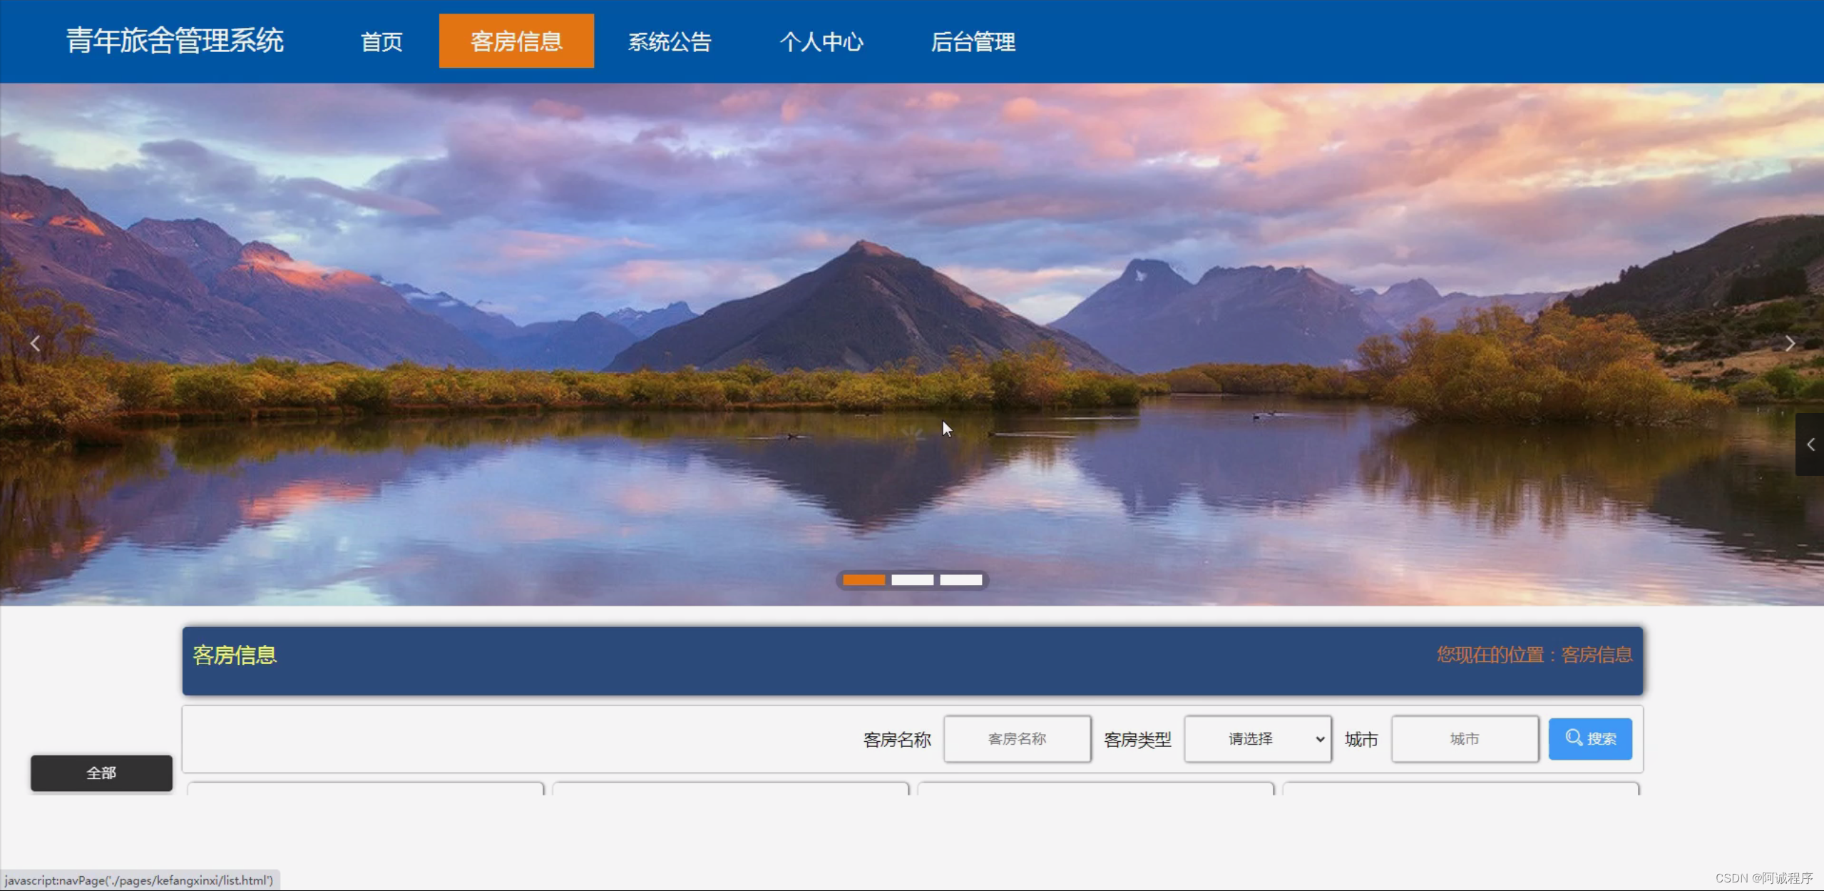The image size is (1824, 891).
Task: Open the 个人中心 menu item
Action: click(x=821, y=41)
